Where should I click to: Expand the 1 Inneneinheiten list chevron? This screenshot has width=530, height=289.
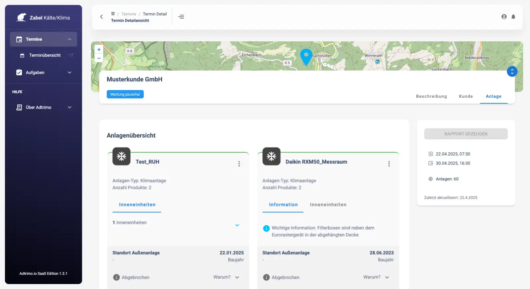[237, 225]
